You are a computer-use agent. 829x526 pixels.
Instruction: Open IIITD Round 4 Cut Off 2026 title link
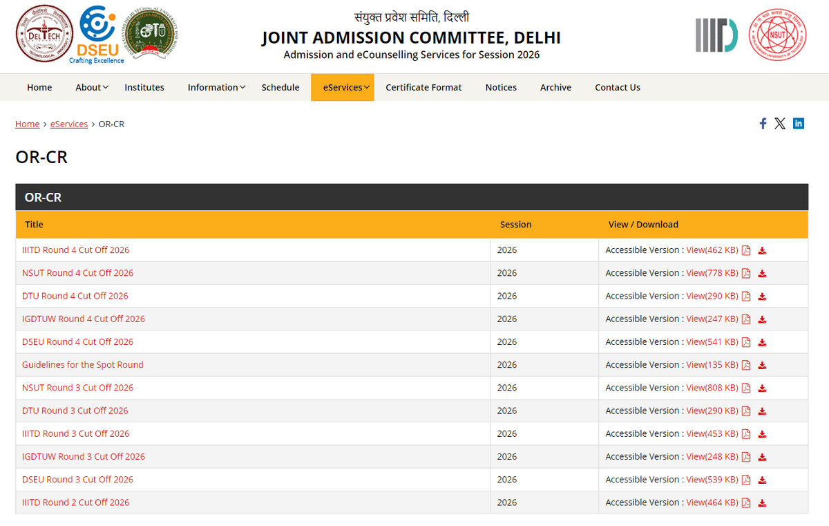[x=75, y=250]
